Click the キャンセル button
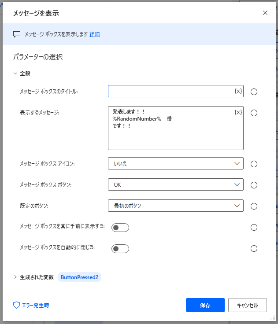The image size is (278, 324). click(x=247, y=305)
